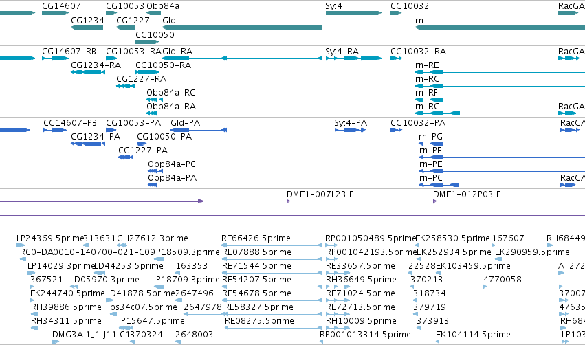Image resolution: width=585 pixels, height=345 pixels.
Task: Click the long Gld gene bar
Action: tap(242, 27)
